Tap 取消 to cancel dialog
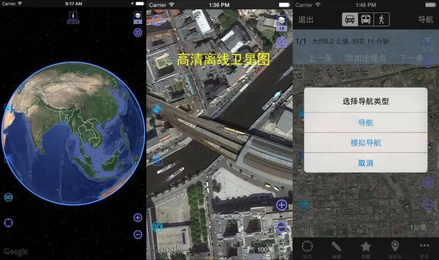 (x=366, y=163)
